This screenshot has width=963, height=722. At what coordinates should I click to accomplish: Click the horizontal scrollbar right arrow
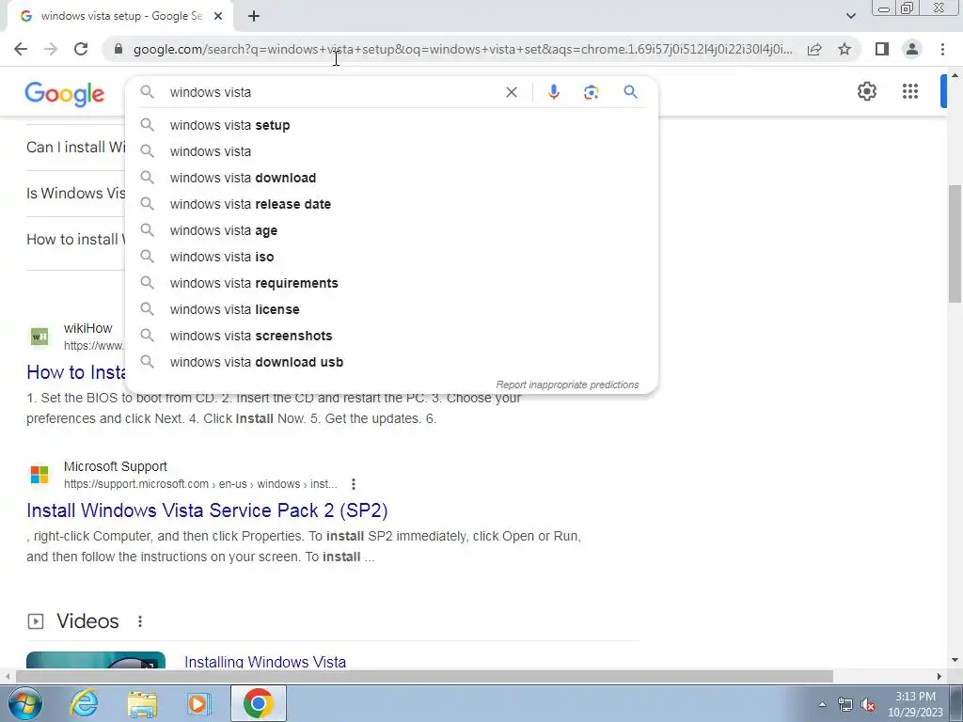[x=939, y=677]
